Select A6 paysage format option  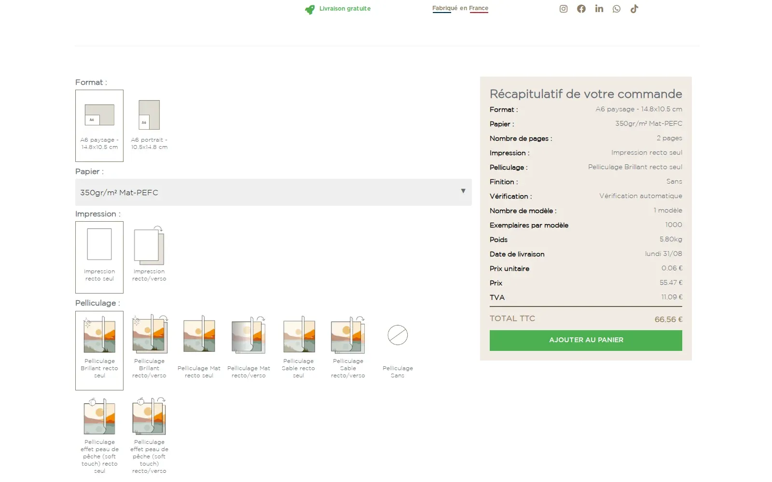point(99,125)
